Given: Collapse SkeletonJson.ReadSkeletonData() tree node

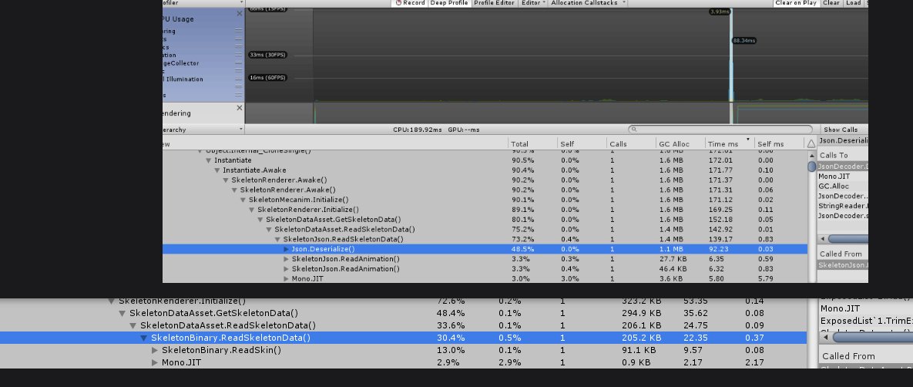Looking at the screenshot, I should (x=278, y=239).
